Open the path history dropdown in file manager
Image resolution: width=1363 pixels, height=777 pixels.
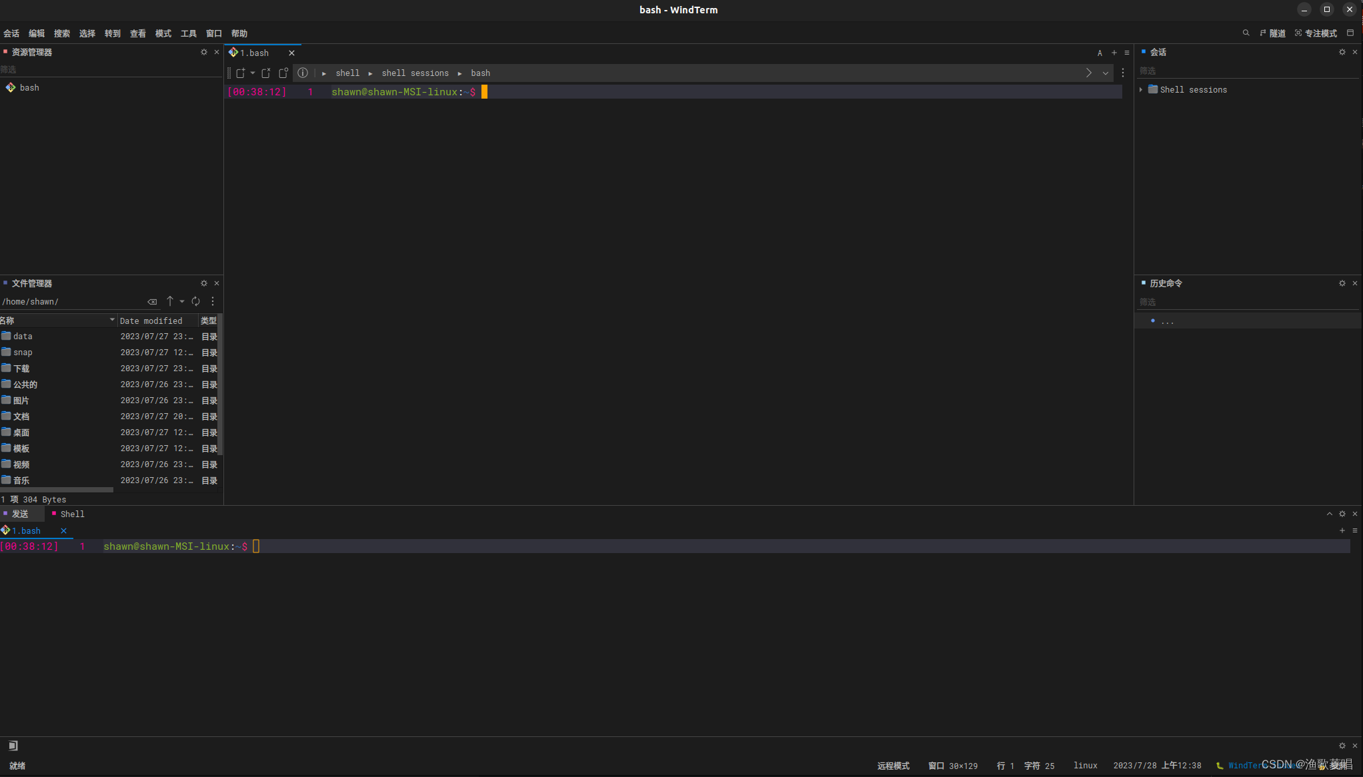point(182,302)
